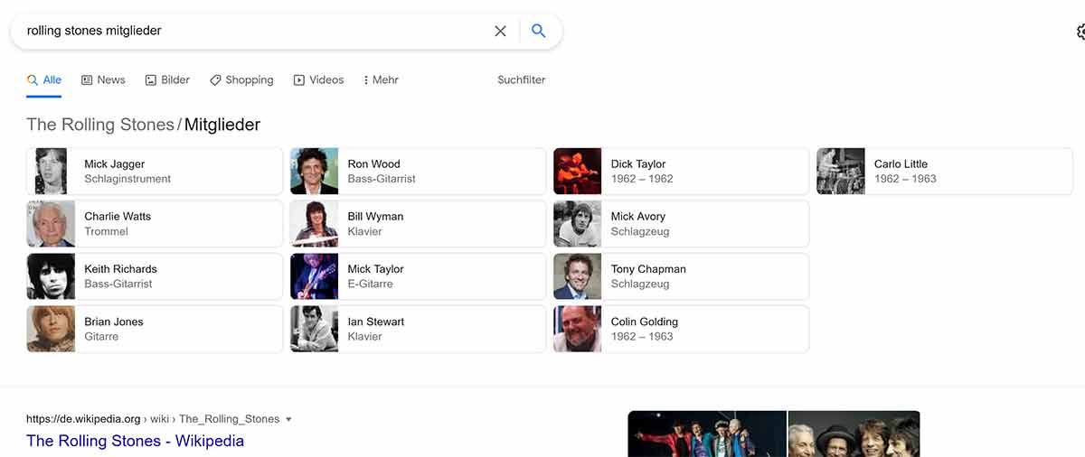The image size is (1085, 457).
Task: Open the three-dot Mehr menu
Action: 381,79
